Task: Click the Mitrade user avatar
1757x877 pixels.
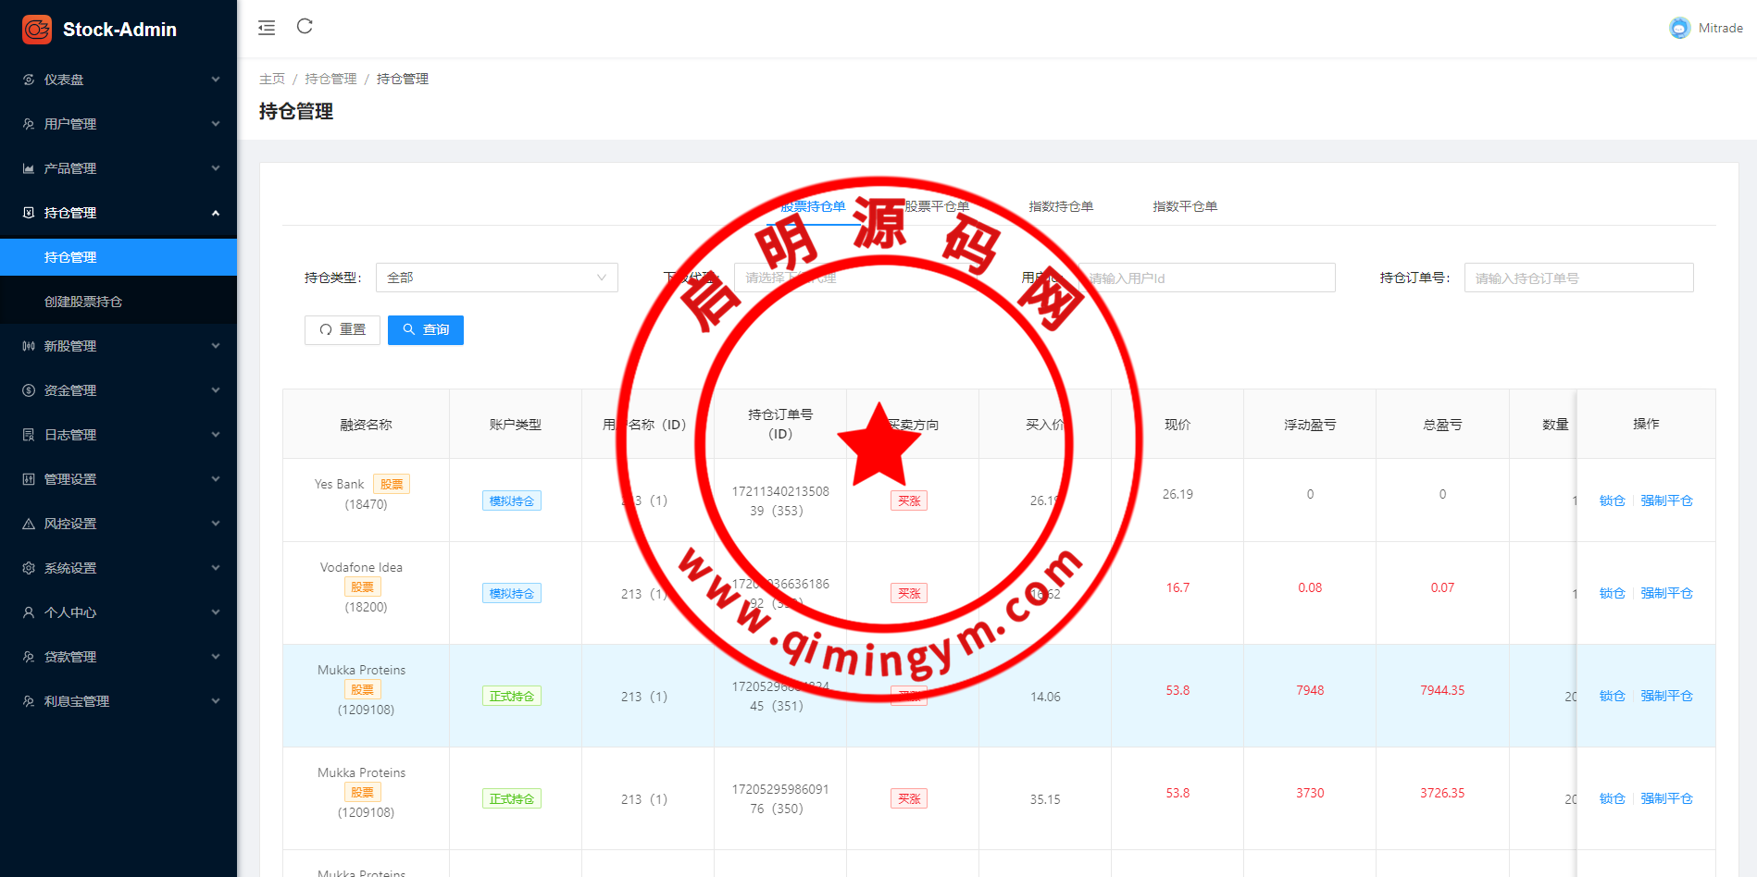Action: 1679,29
